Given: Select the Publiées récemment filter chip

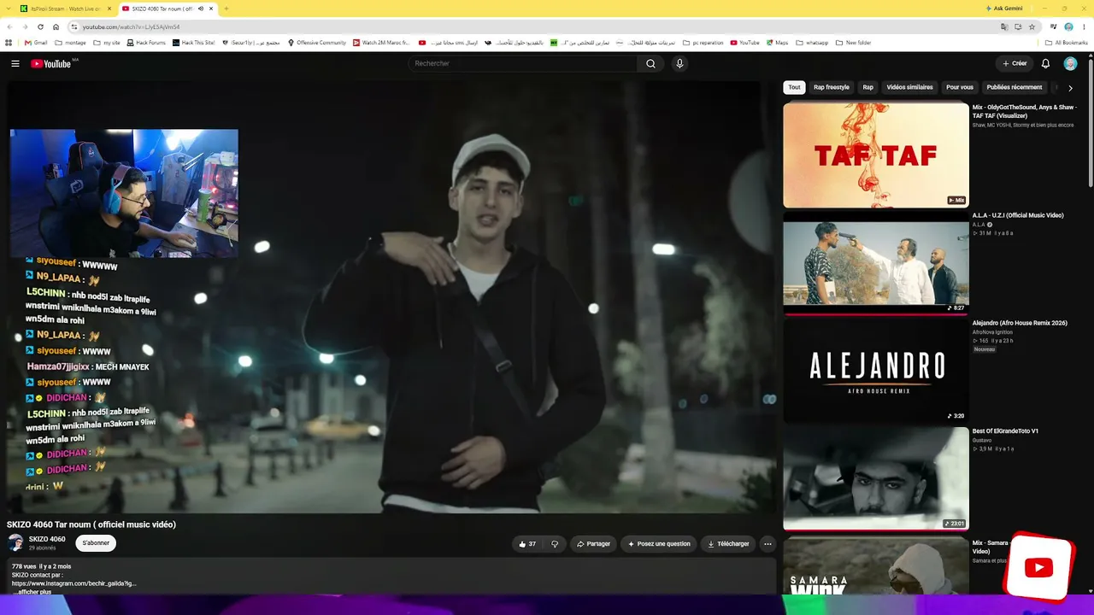Looking at the screenshot, I should click(1015, 87).
